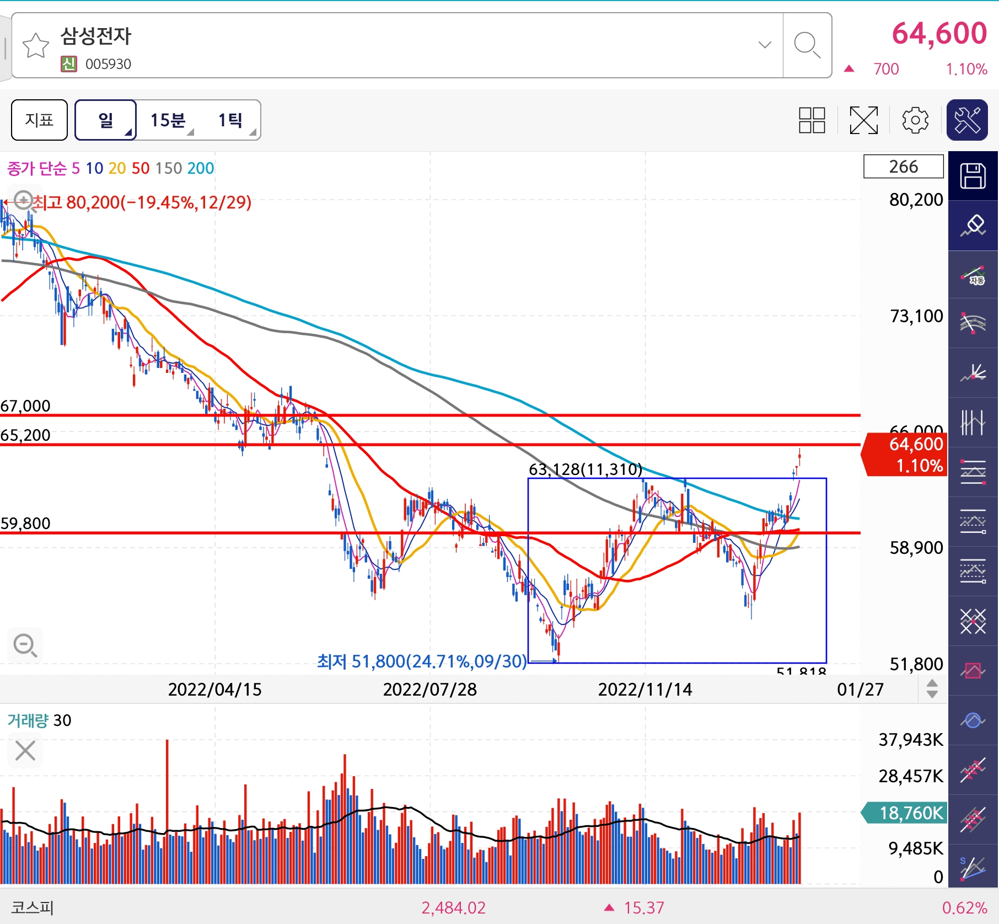Click the 65,200 horizontal line label
This screenshot has width=999, height=924.
click(25, 435)
